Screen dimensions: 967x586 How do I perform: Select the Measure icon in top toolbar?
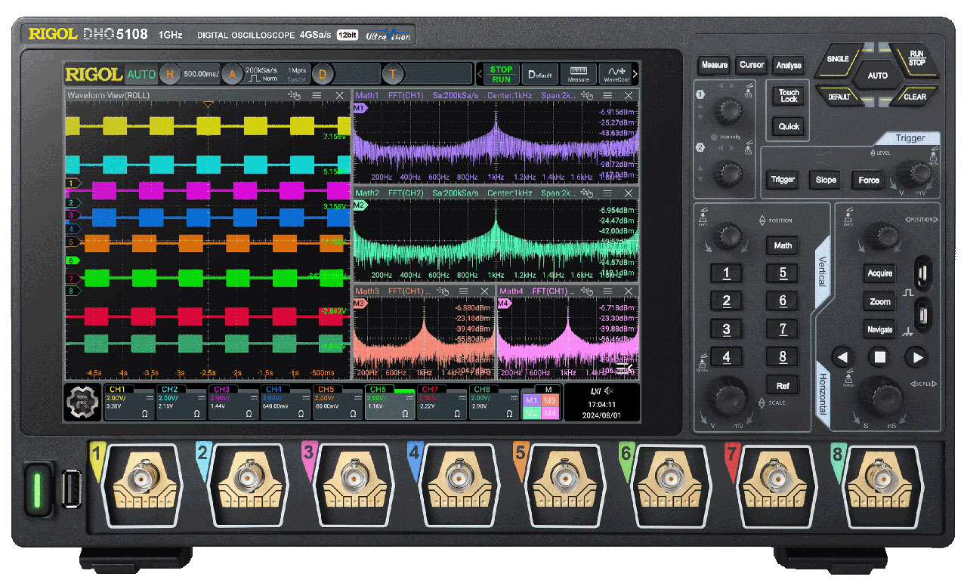[x=579, y=73]
